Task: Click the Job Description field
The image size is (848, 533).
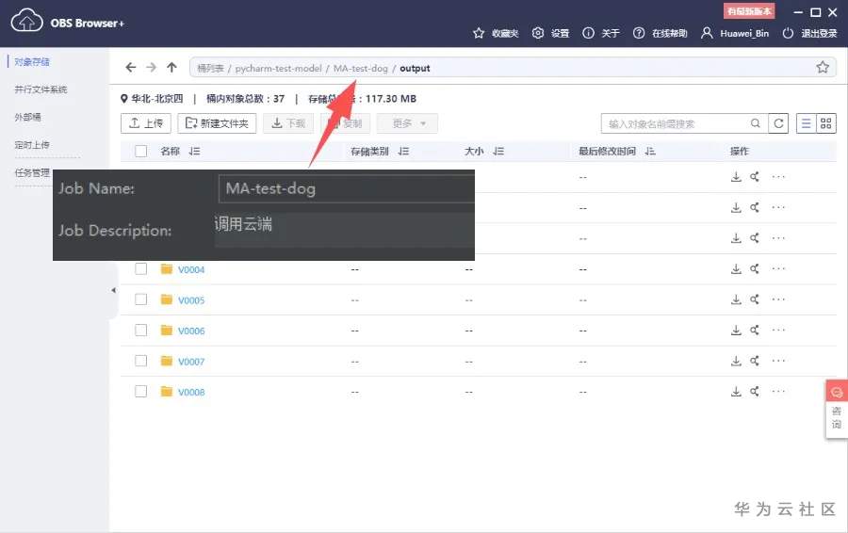Action: [x=345, y=230]
